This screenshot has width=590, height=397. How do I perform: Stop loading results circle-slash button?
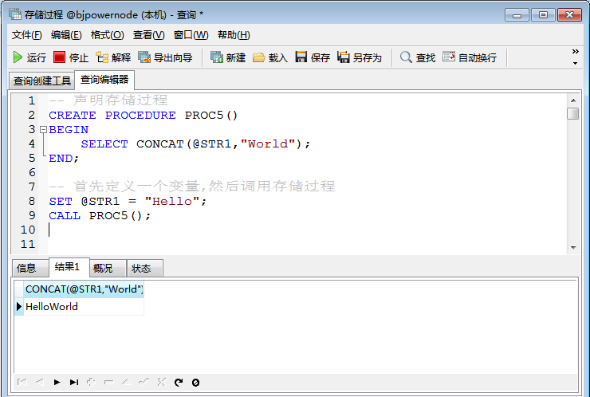[x=195, y=383]
